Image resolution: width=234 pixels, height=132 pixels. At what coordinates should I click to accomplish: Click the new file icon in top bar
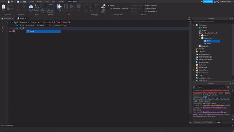click(x=8, y=1)
